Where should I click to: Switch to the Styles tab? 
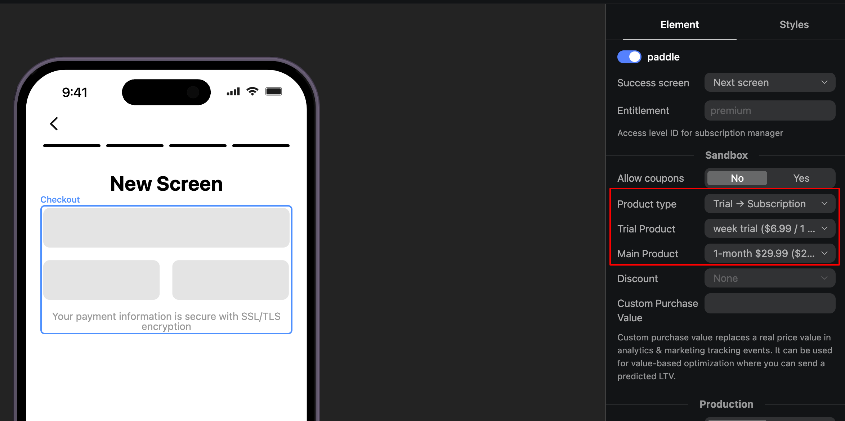794,24
